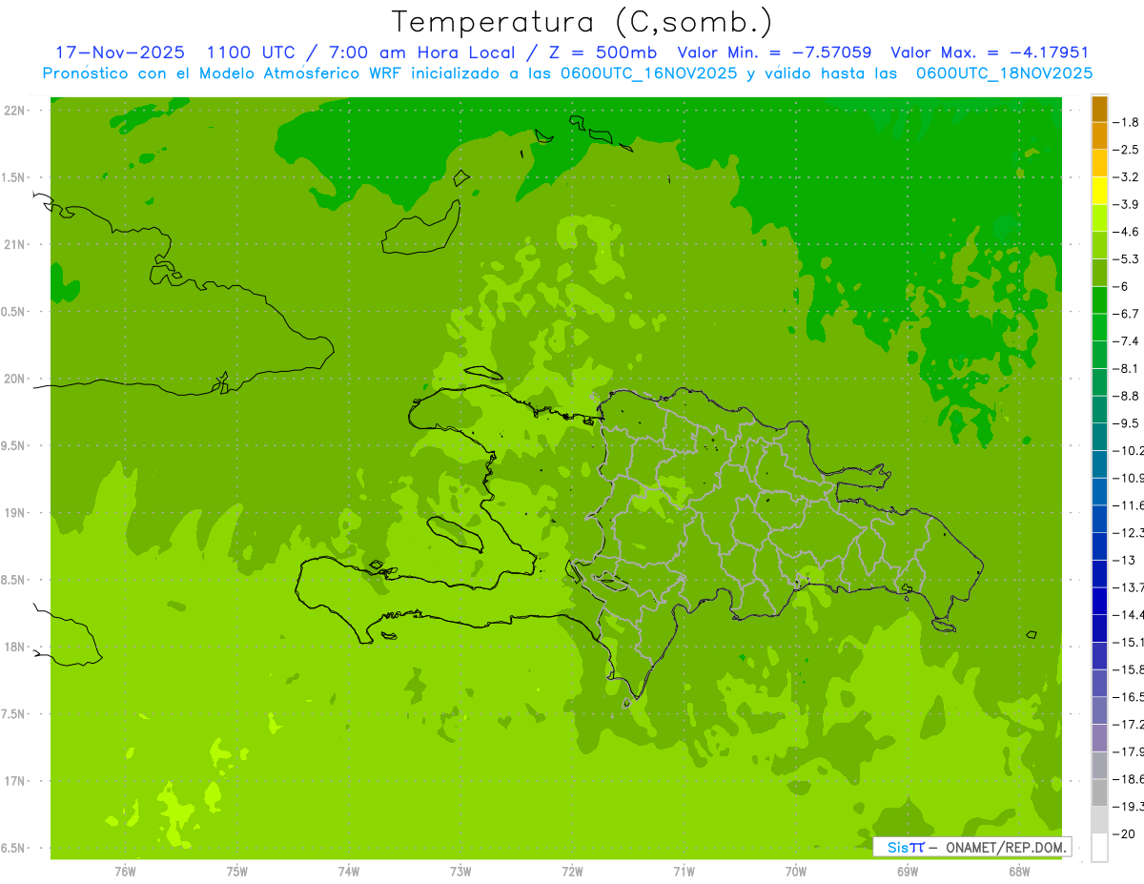1144x884 pixels.
Task: Click the '19N' latitude label
Action: tap(15, 513)
